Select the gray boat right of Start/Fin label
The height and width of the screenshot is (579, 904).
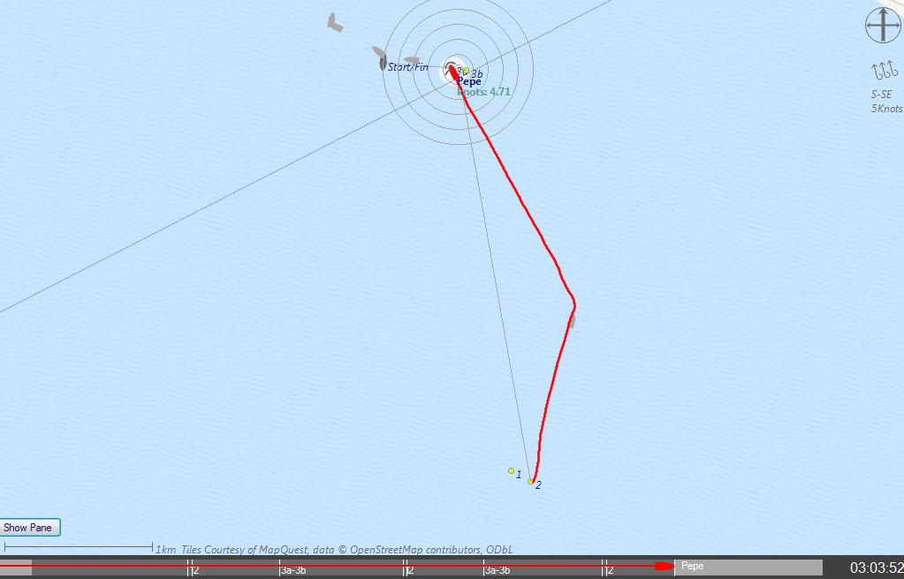(412, 59)
